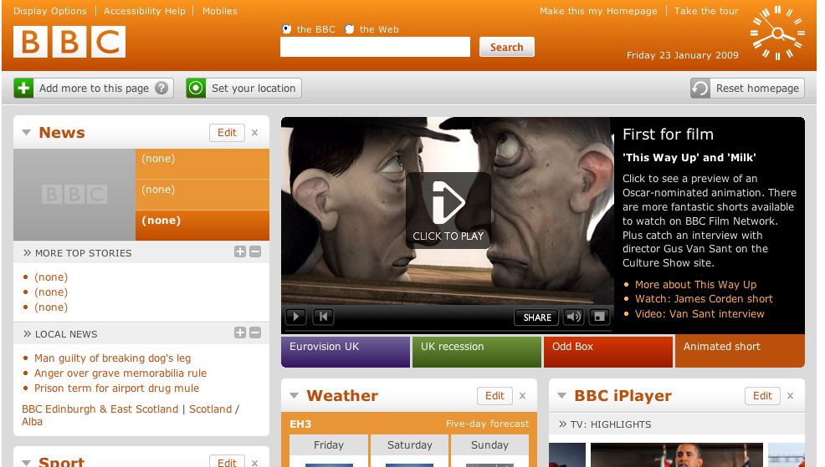Click the Obama iPlayer highlight thumbnail

pyautogui.click(x=677, y=455)
